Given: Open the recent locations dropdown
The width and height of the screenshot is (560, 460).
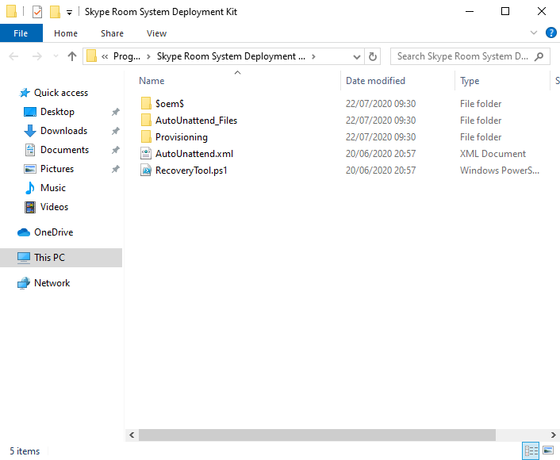Looking at the screenshot, I should coord(56,56).
